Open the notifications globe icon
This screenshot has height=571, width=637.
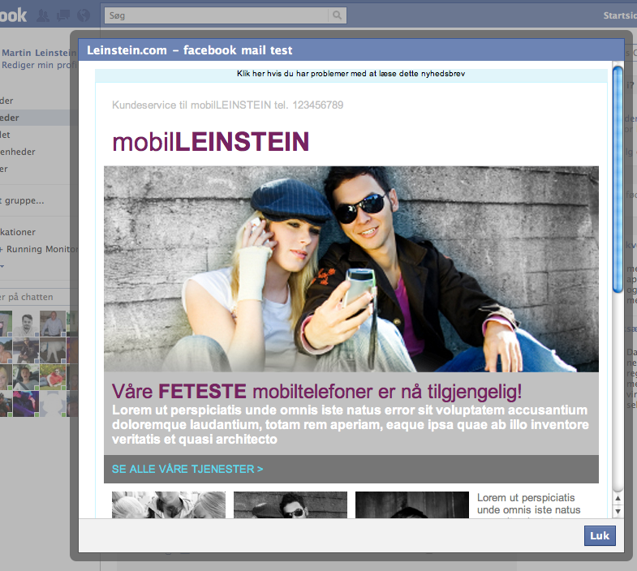84,15
